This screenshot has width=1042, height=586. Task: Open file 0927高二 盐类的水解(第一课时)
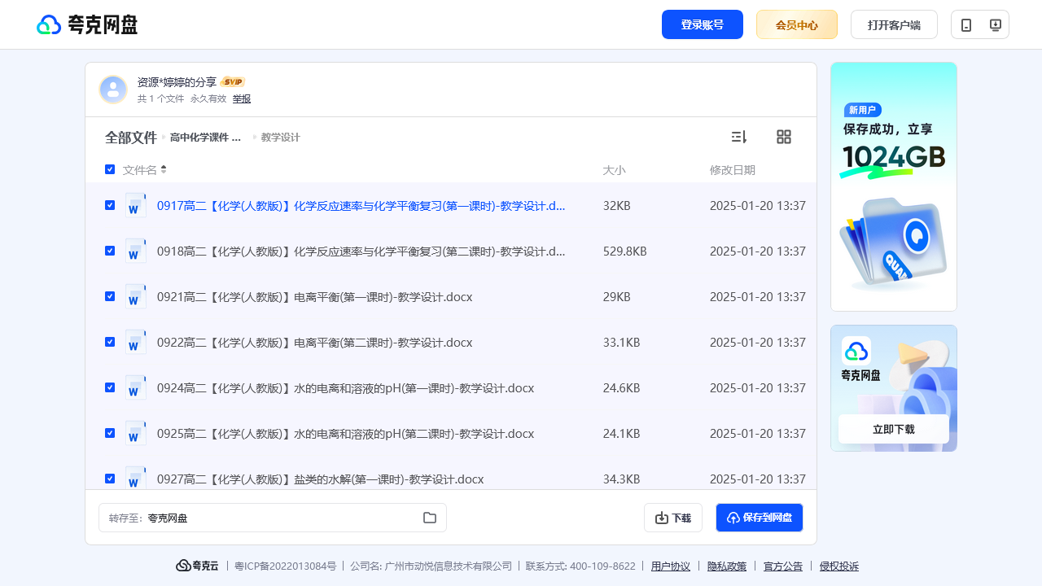click(320, 479)
